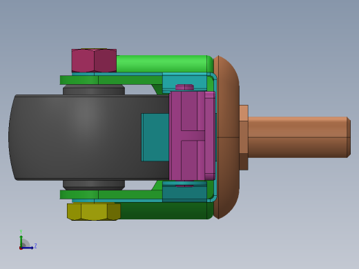Pick the upper teal bracket block
The width and height of the screenshot is (359, 269).
(x=184, y=81)
